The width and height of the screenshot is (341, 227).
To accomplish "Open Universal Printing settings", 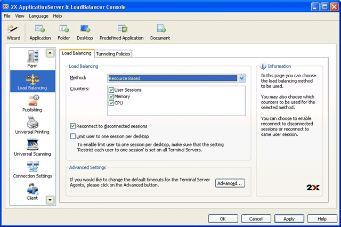I will point(33,125).
